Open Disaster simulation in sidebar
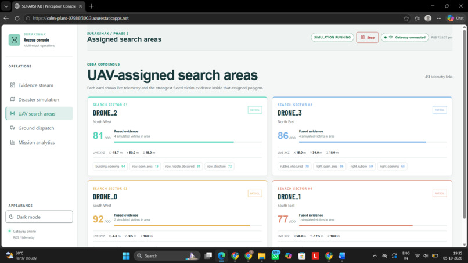This screenshot has width=468, height=263. point(39,99)
